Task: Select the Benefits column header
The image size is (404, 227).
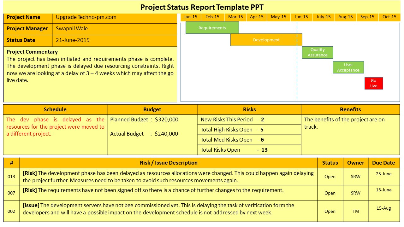Action: tap(352, 109)
